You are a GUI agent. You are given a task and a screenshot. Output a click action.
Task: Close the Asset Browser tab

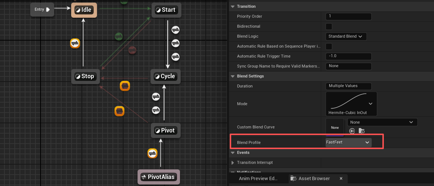click(341, 179)
